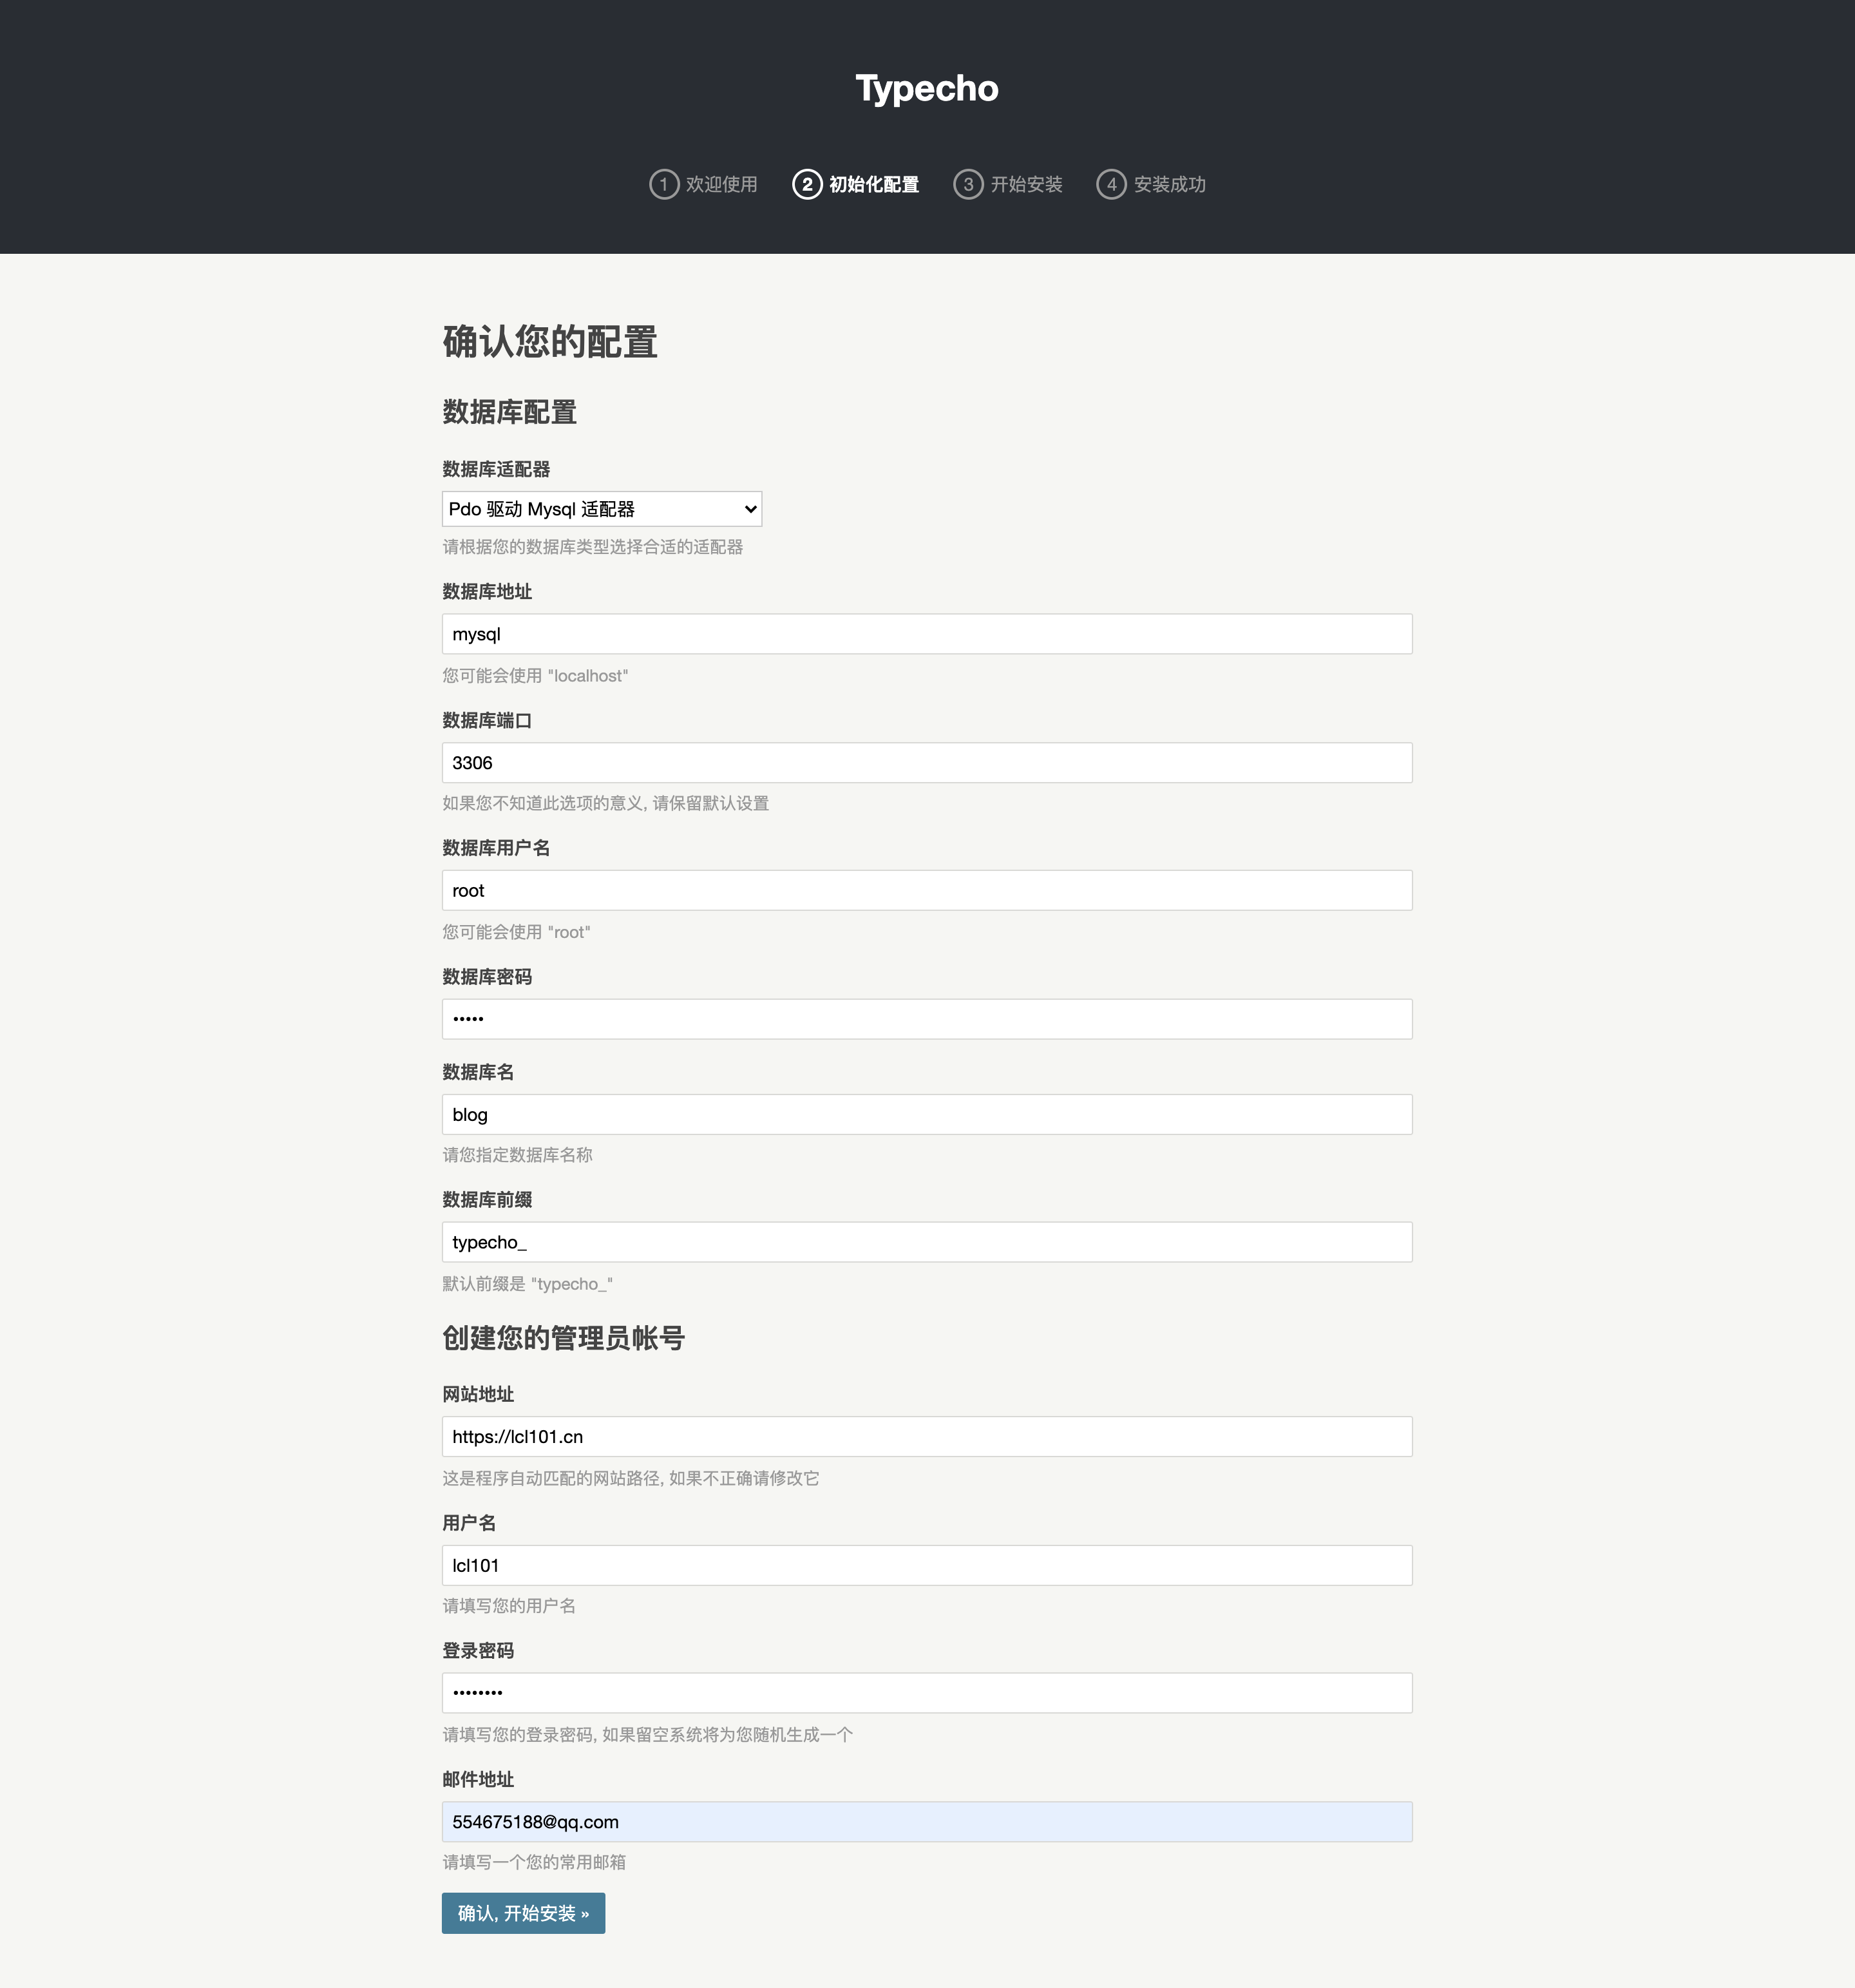Click the 数据库名 label
The image size is (1855, 1988).
pos(478,1072)
